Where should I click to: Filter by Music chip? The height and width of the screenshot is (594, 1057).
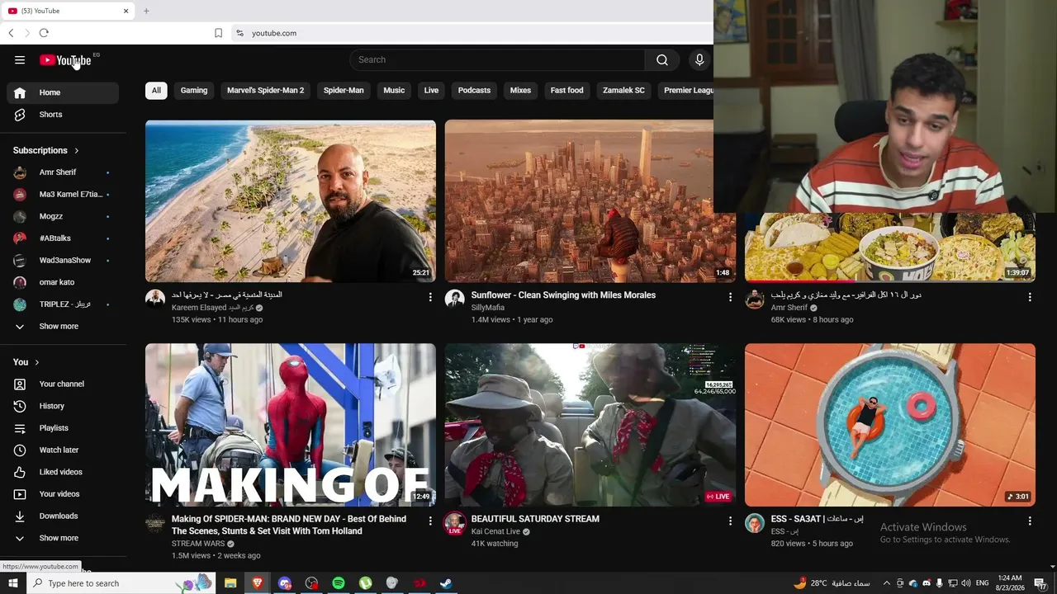[394, 91]
